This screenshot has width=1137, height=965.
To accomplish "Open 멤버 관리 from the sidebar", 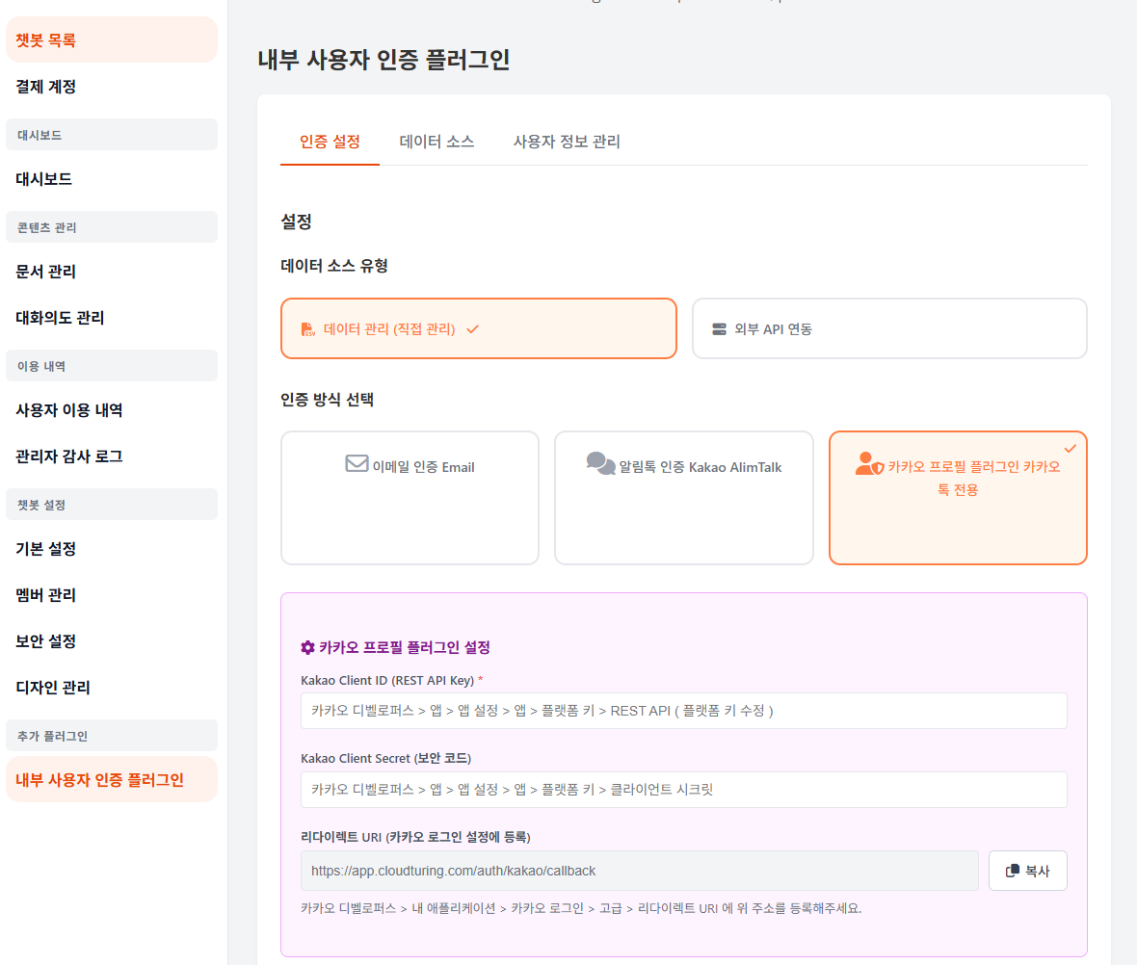I will click(112, 594).
